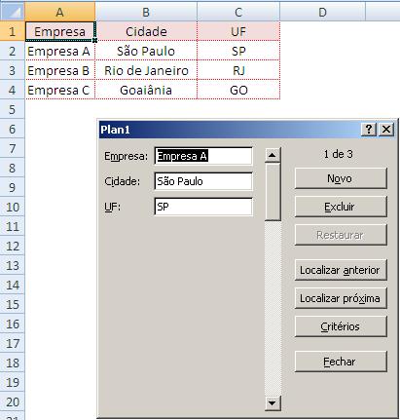This screenshot has height=420, width=400.
Task: Click the Localizar anterior button
Action: tap(341, 270)
